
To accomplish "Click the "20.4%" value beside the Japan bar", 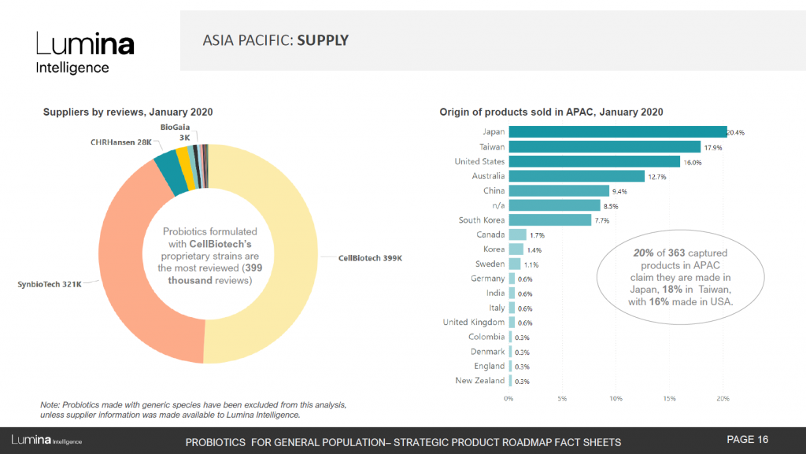I will (x=736, y=132).
